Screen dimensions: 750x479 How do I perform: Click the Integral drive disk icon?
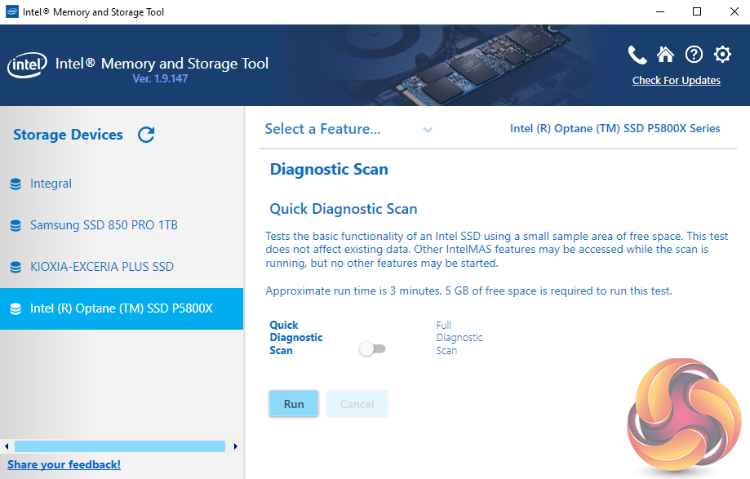(x=16, y=184)
